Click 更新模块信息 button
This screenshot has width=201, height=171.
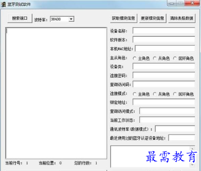pos(152,18)
